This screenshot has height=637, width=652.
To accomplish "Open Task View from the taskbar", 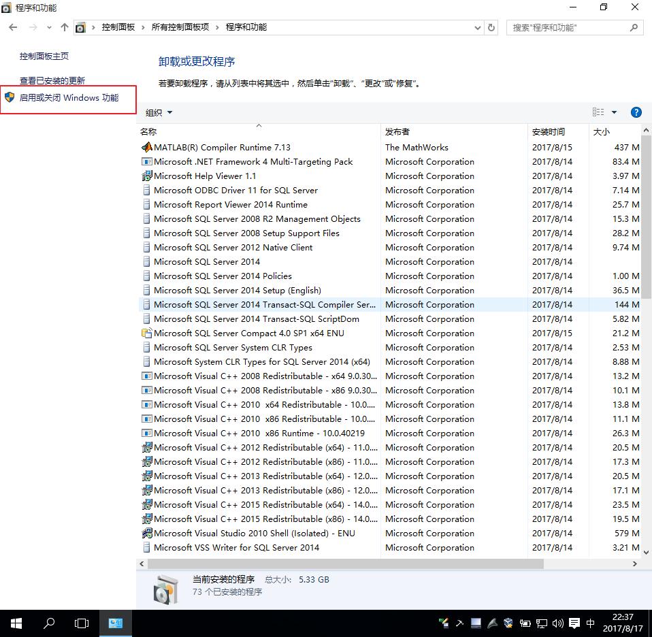I will point(82,623).
